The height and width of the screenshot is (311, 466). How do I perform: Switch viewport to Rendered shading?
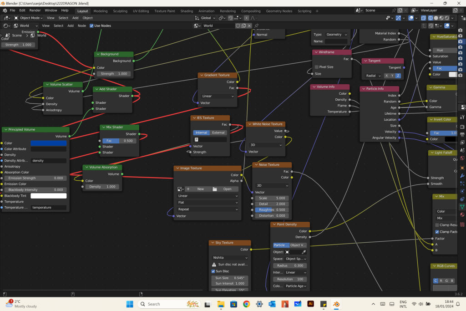coord(447,18)
